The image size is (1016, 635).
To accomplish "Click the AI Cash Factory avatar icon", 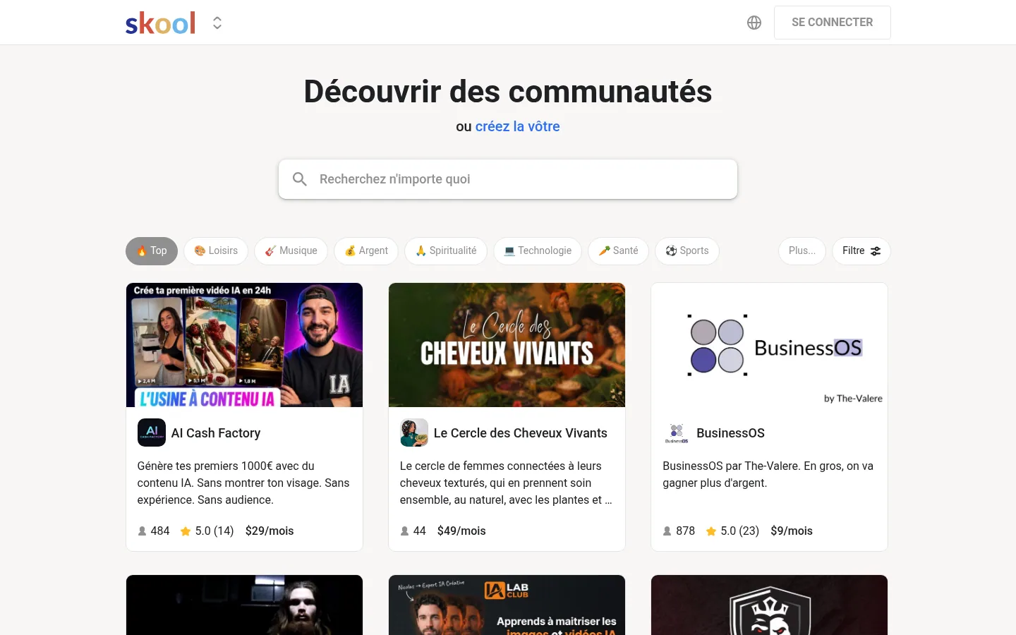I will pyautogui.click(x=152, y=433).
